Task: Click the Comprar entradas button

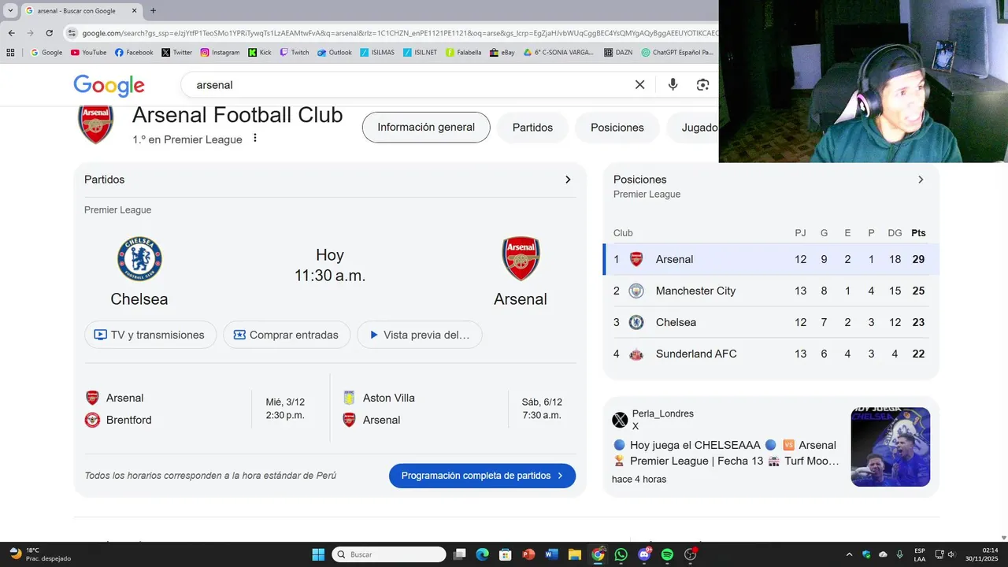Action: pyautogui.click(x=287, y=335)
